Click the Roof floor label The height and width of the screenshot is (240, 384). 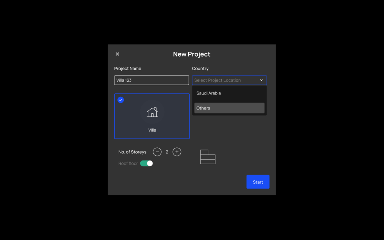[128, 163]
